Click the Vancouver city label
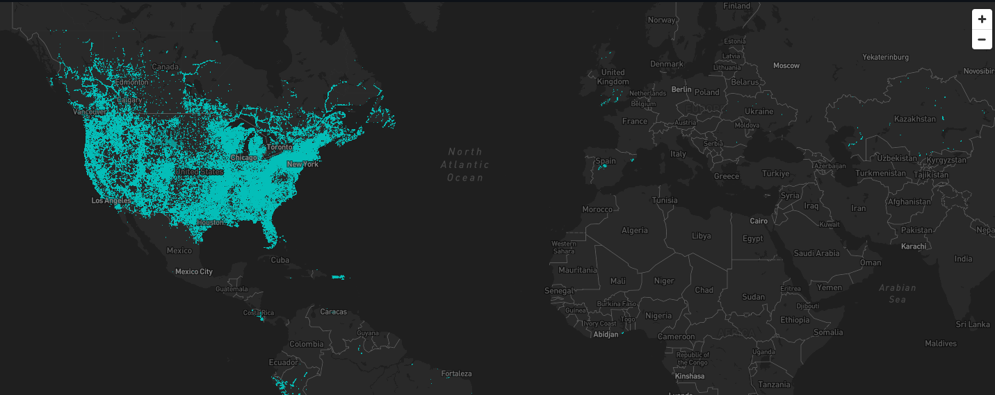 [90, 112]
